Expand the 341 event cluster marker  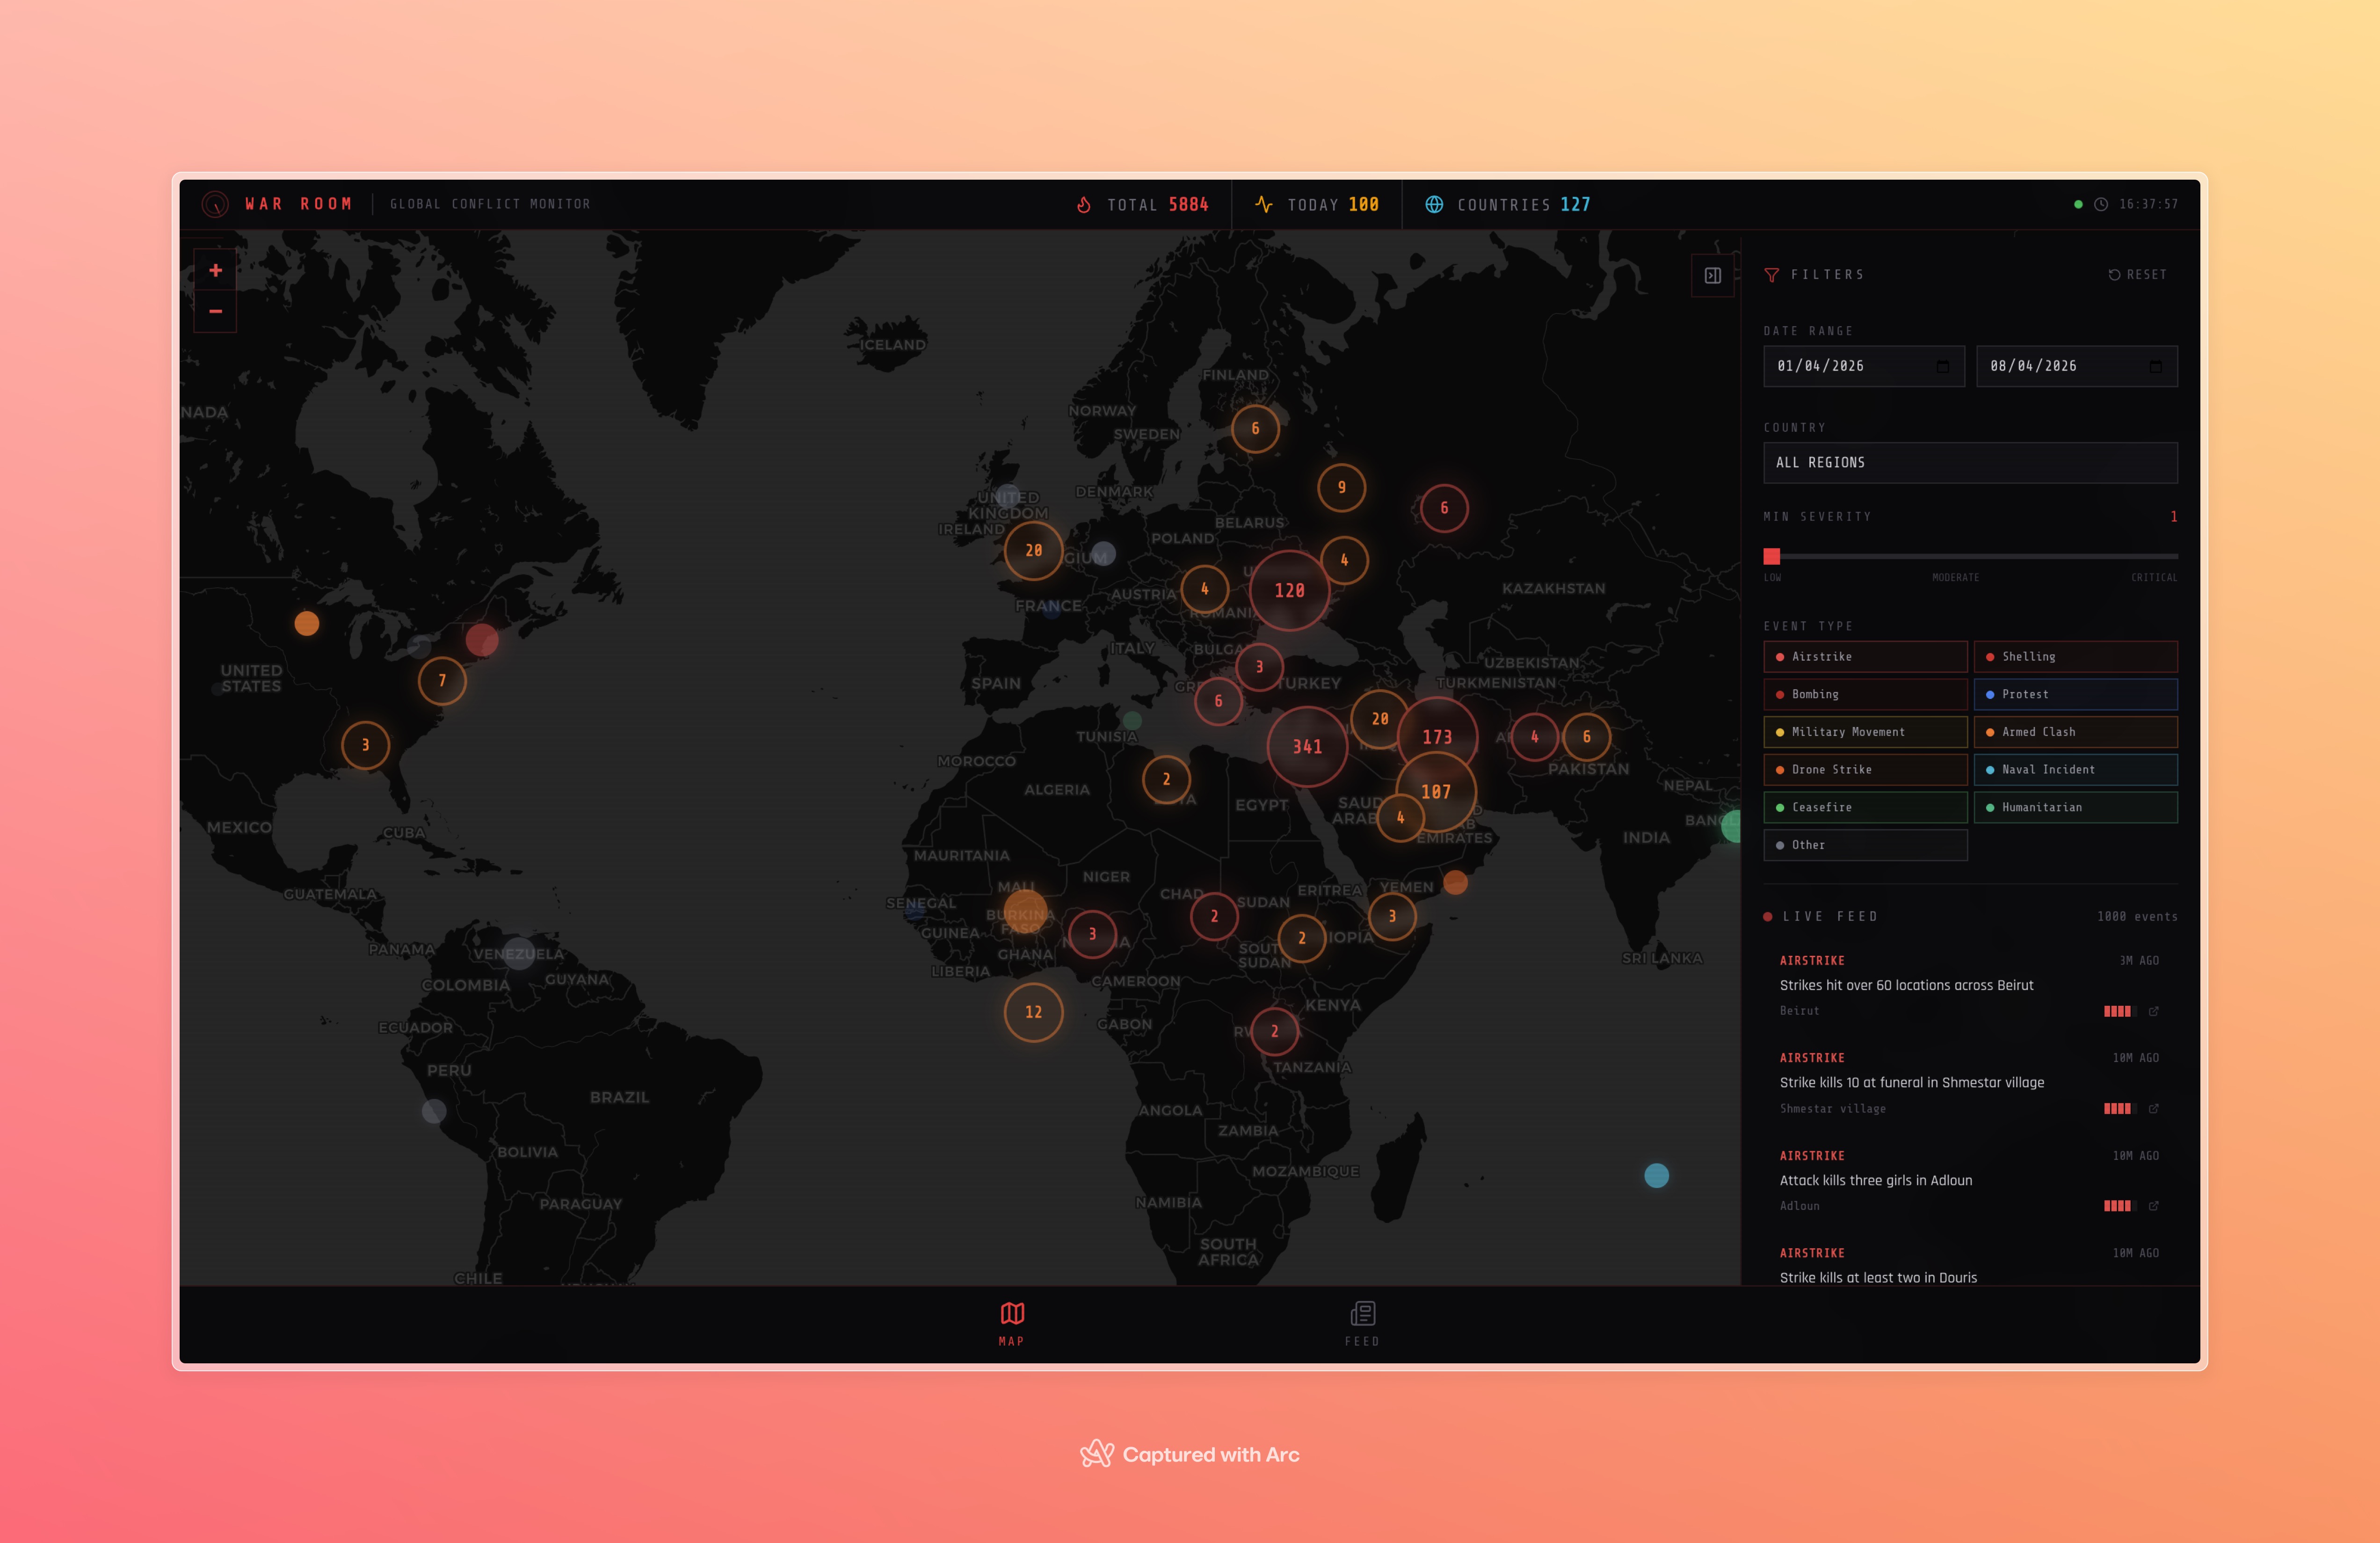click(x=1307, y=746)
